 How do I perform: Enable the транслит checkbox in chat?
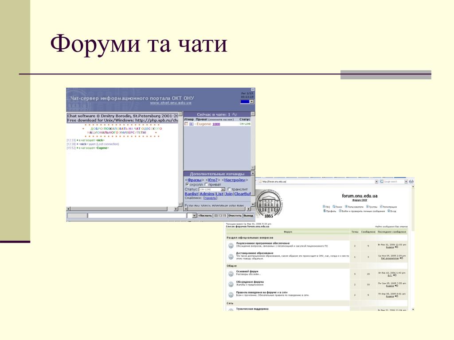[229, 189]
